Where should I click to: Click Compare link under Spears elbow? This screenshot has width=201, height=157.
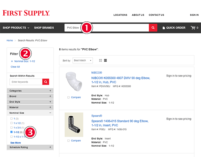76,141
